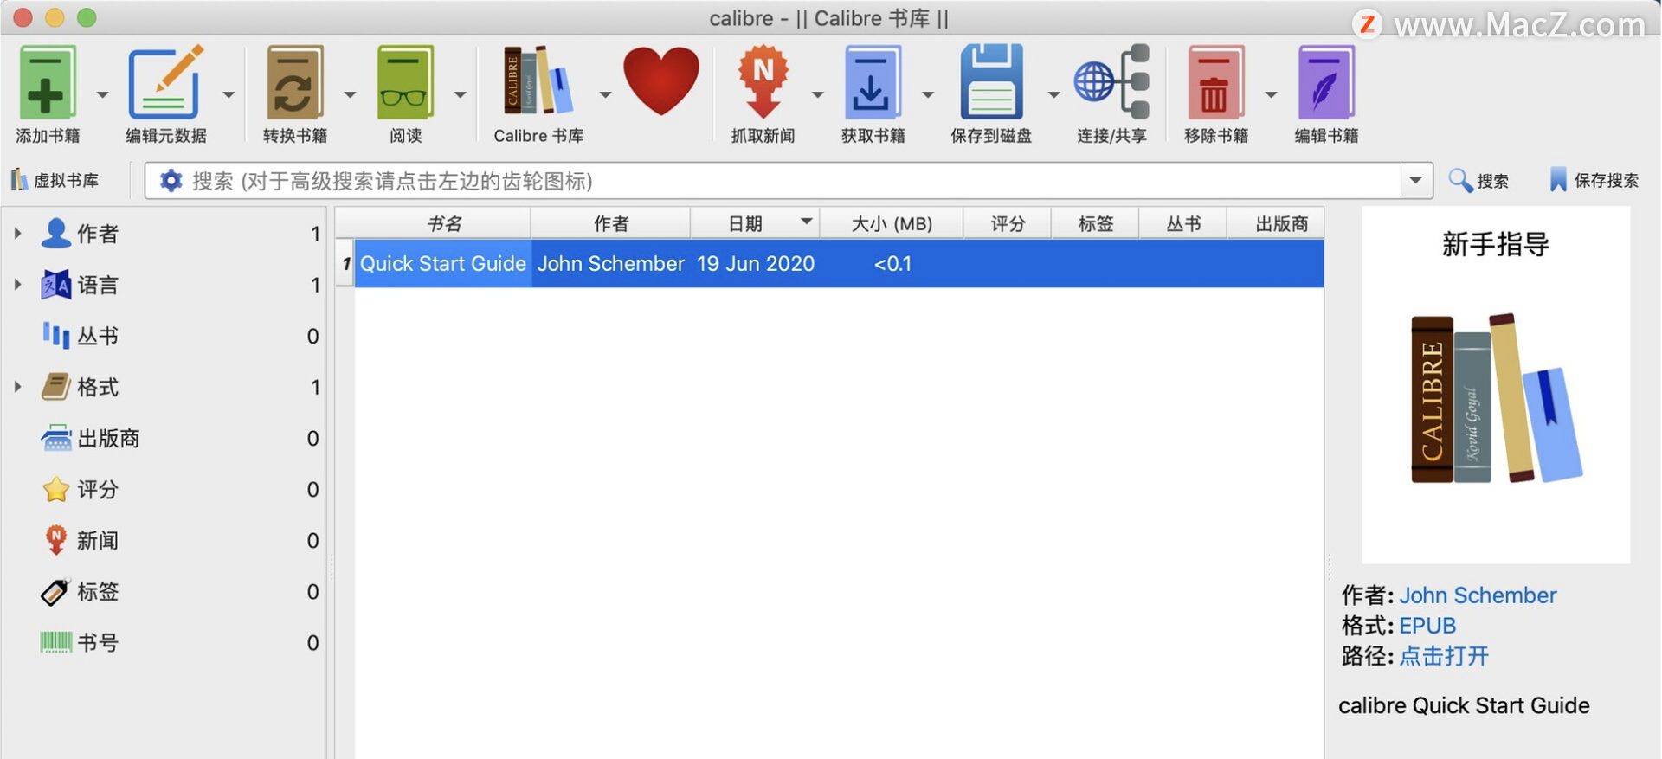Click the Convert books icon (转换书籍)
Image resolution: width=1662 pixels, height=759 pixels.
[294, 82]
